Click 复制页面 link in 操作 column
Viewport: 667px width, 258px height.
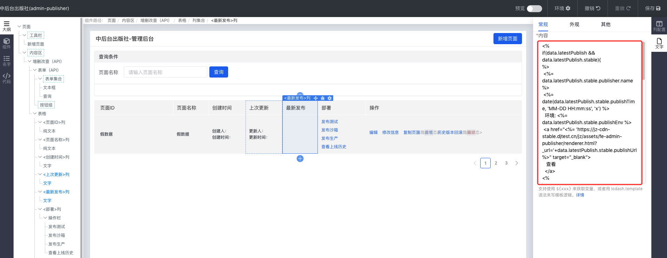tap(412, 132)
